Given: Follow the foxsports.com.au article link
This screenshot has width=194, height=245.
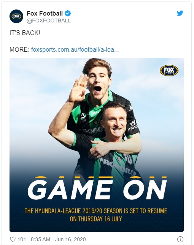Looking at the screenshot, I should (x=75, y=50).
